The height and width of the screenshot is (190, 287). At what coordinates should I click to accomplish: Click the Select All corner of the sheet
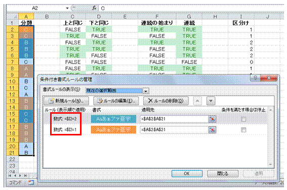(13, 17)
